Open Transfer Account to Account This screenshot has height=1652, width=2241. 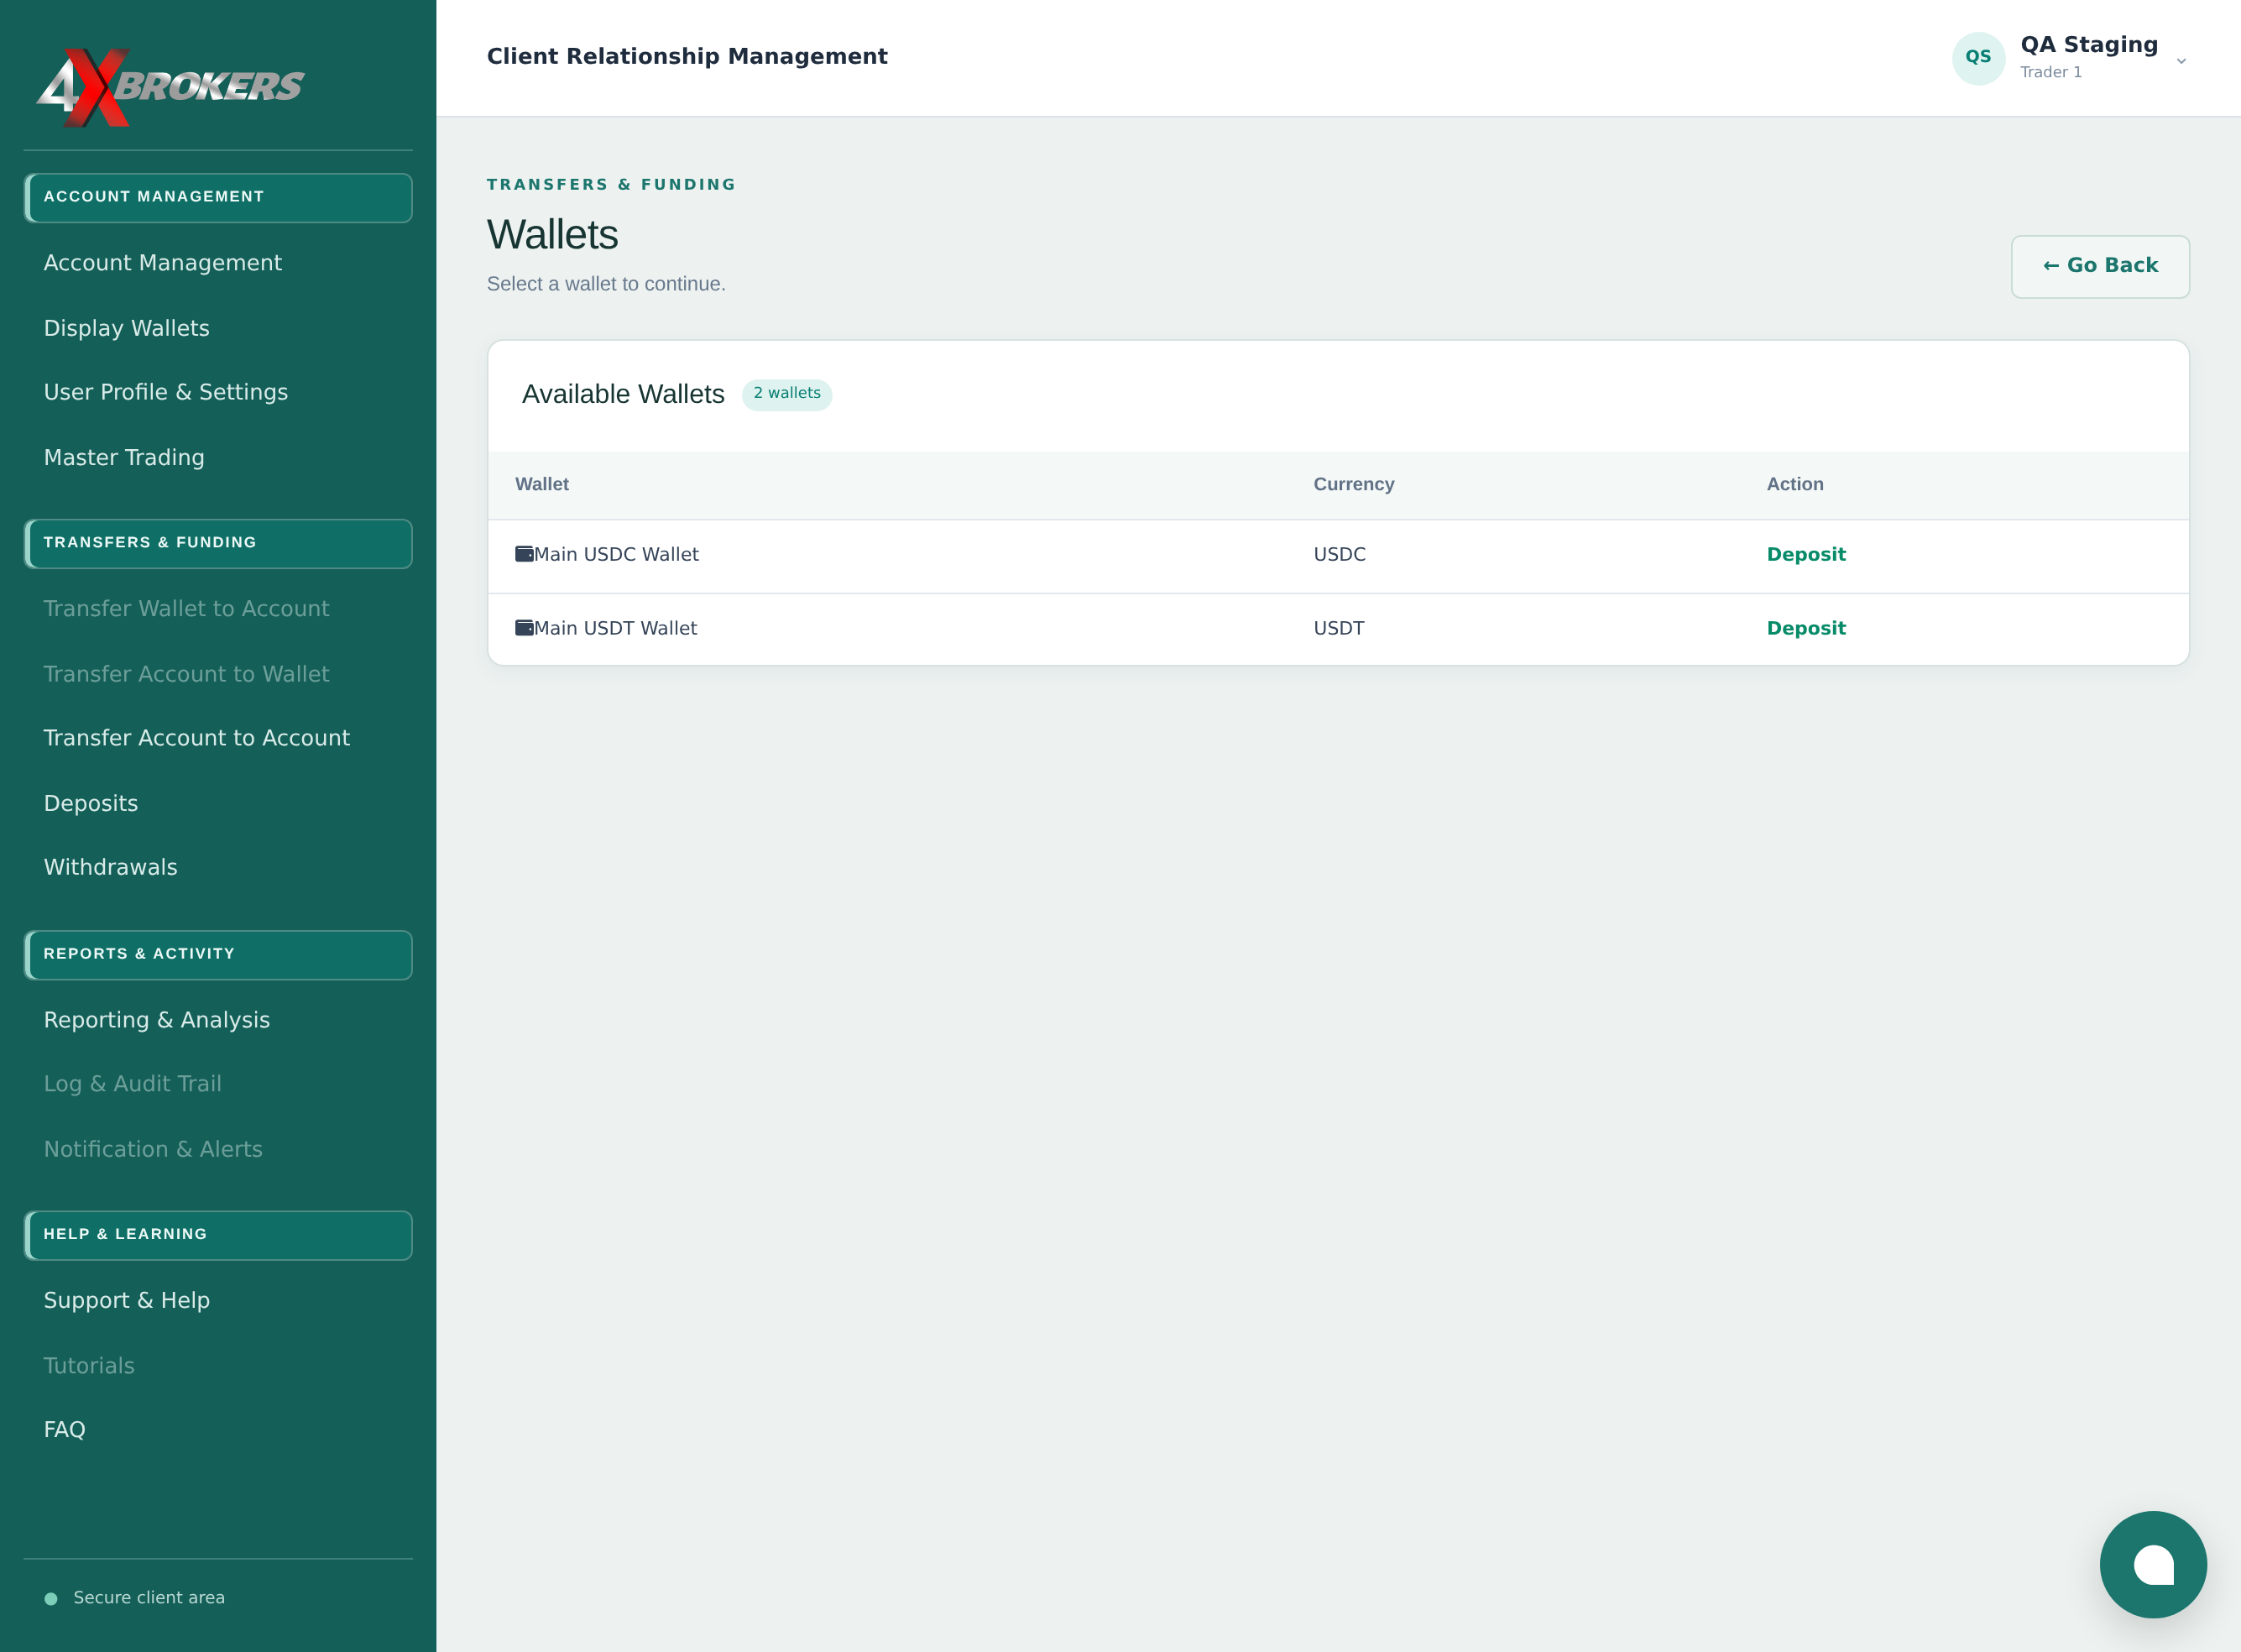coord(197,738)
